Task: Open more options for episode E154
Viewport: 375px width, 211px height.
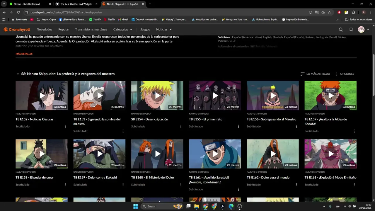Action: point(181,127)
